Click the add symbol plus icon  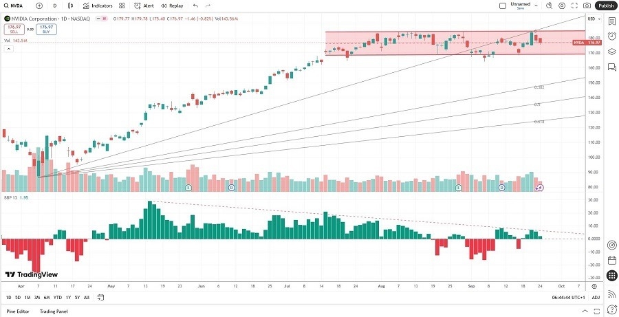[x=39, y=6]
